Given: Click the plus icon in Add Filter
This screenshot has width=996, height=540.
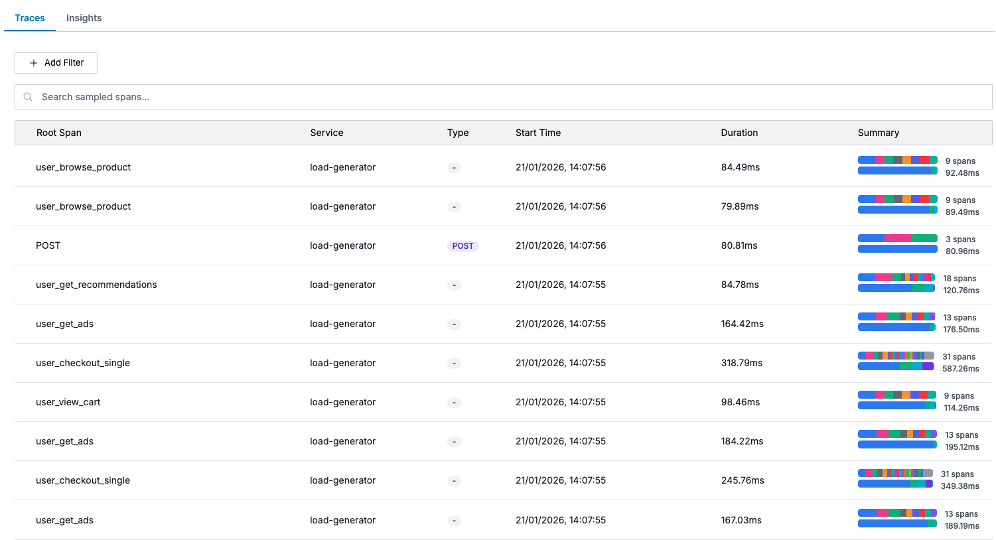Looking at the screenshot, I should pyautogui.click(x=34, y=63).
